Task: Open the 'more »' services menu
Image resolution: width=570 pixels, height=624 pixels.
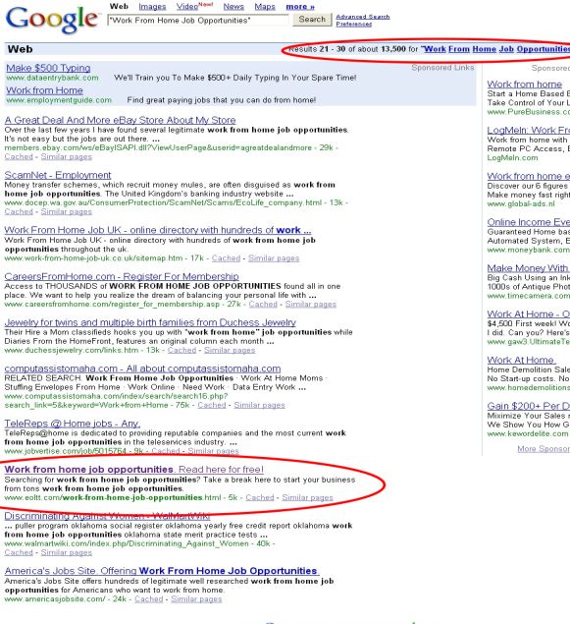Action: 300,6
